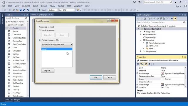188x106 pixels.
Task: Click the Home icon in Solution Explorer
Action: click(x=145, y=19)
